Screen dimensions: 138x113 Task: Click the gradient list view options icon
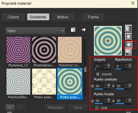click(x=73, y=30)
